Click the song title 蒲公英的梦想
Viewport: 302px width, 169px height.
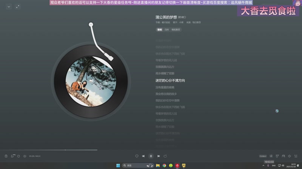pos(166,17)
